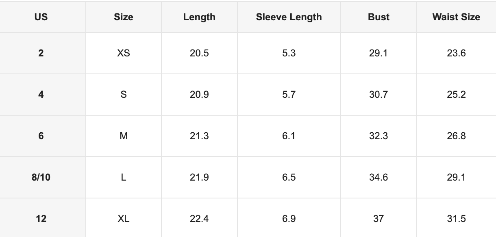Viewport: 496px width, 237px height.
Task: Click the US column header
Action: pos(41,17)
